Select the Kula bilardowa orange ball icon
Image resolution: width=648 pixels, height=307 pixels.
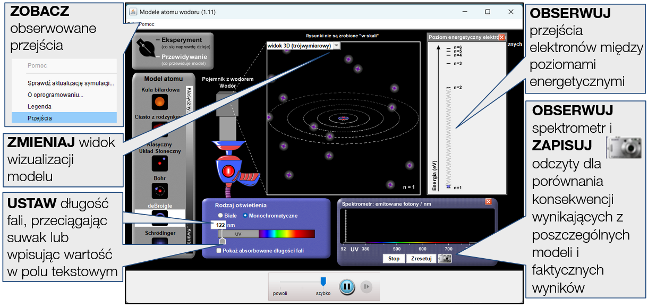tap(159, 101)
